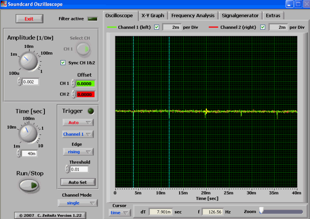Click the 10m label on Time knob
The height and width of the screenshot is (219, 310).
(12, 127)
